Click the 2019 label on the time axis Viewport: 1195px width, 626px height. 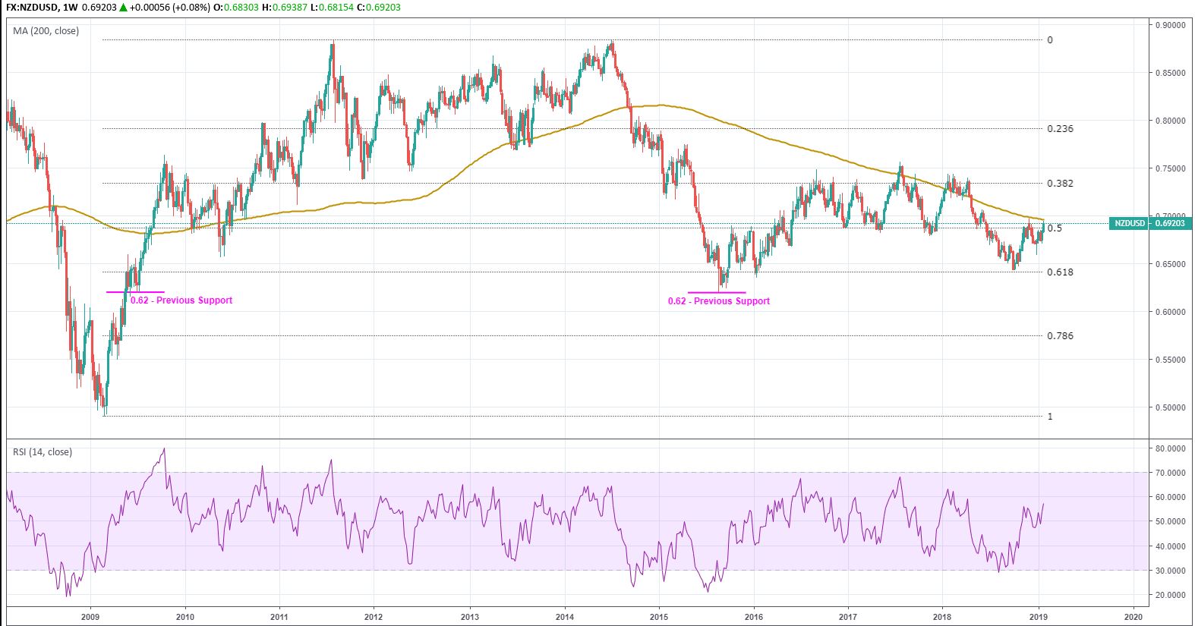(x=1038, y=617)
